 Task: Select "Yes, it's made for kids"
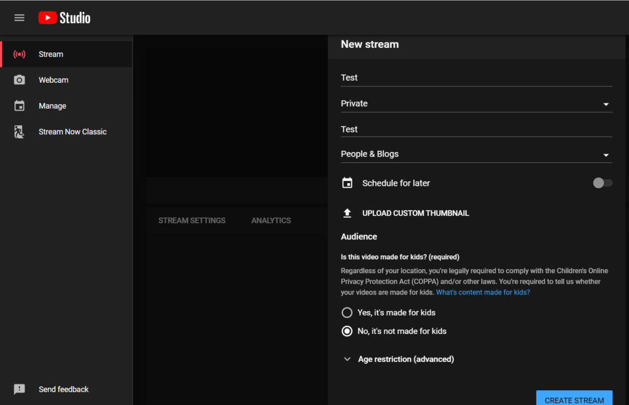tap(347, 312)
